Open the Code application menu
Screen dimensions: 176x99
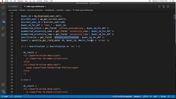(7, 1)
